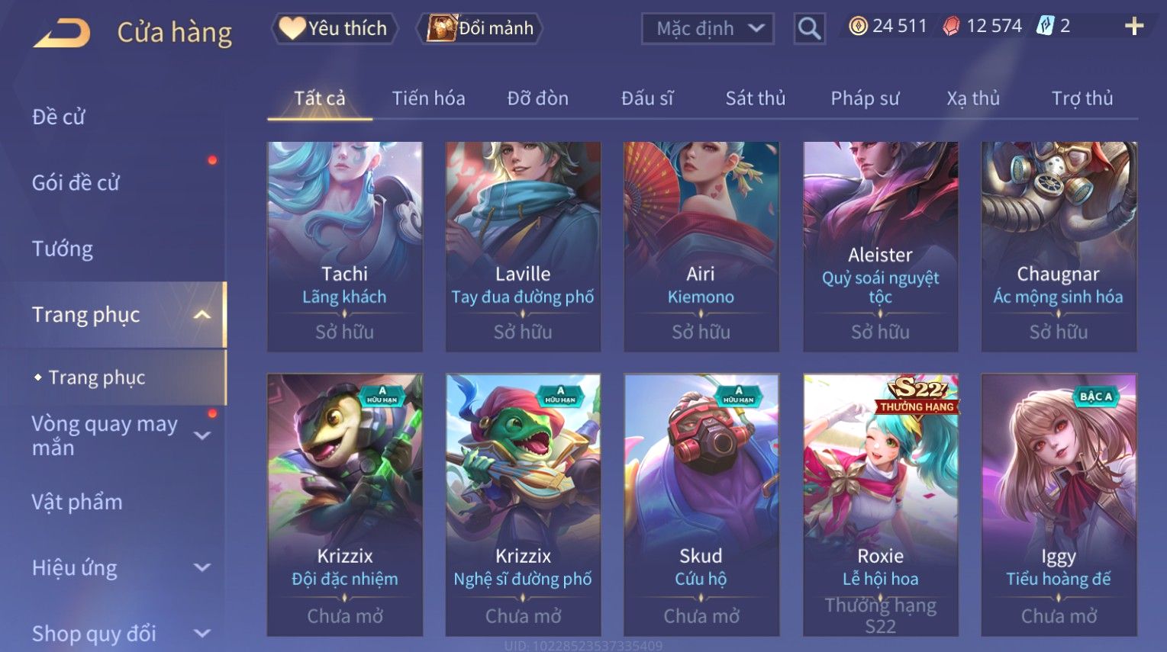The width and height of the screenshot is (1167, 652).
Task: Collapse the Trang phục sidebar section
Action: pyautogui.click(x=202, y=314)
